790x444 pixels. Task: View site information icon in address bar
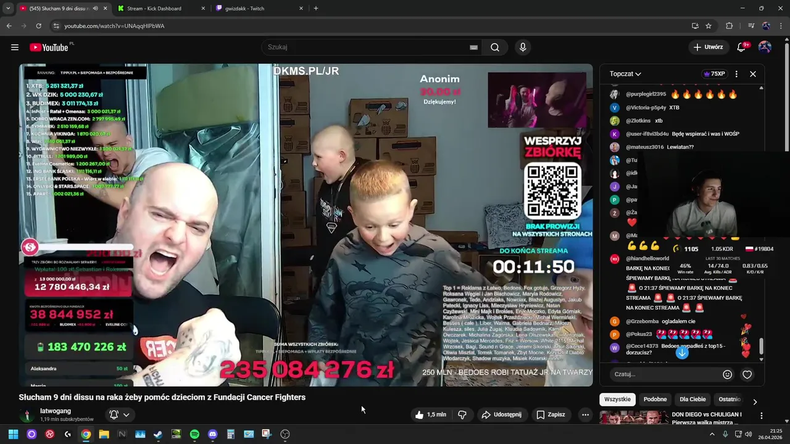(56, 26)
